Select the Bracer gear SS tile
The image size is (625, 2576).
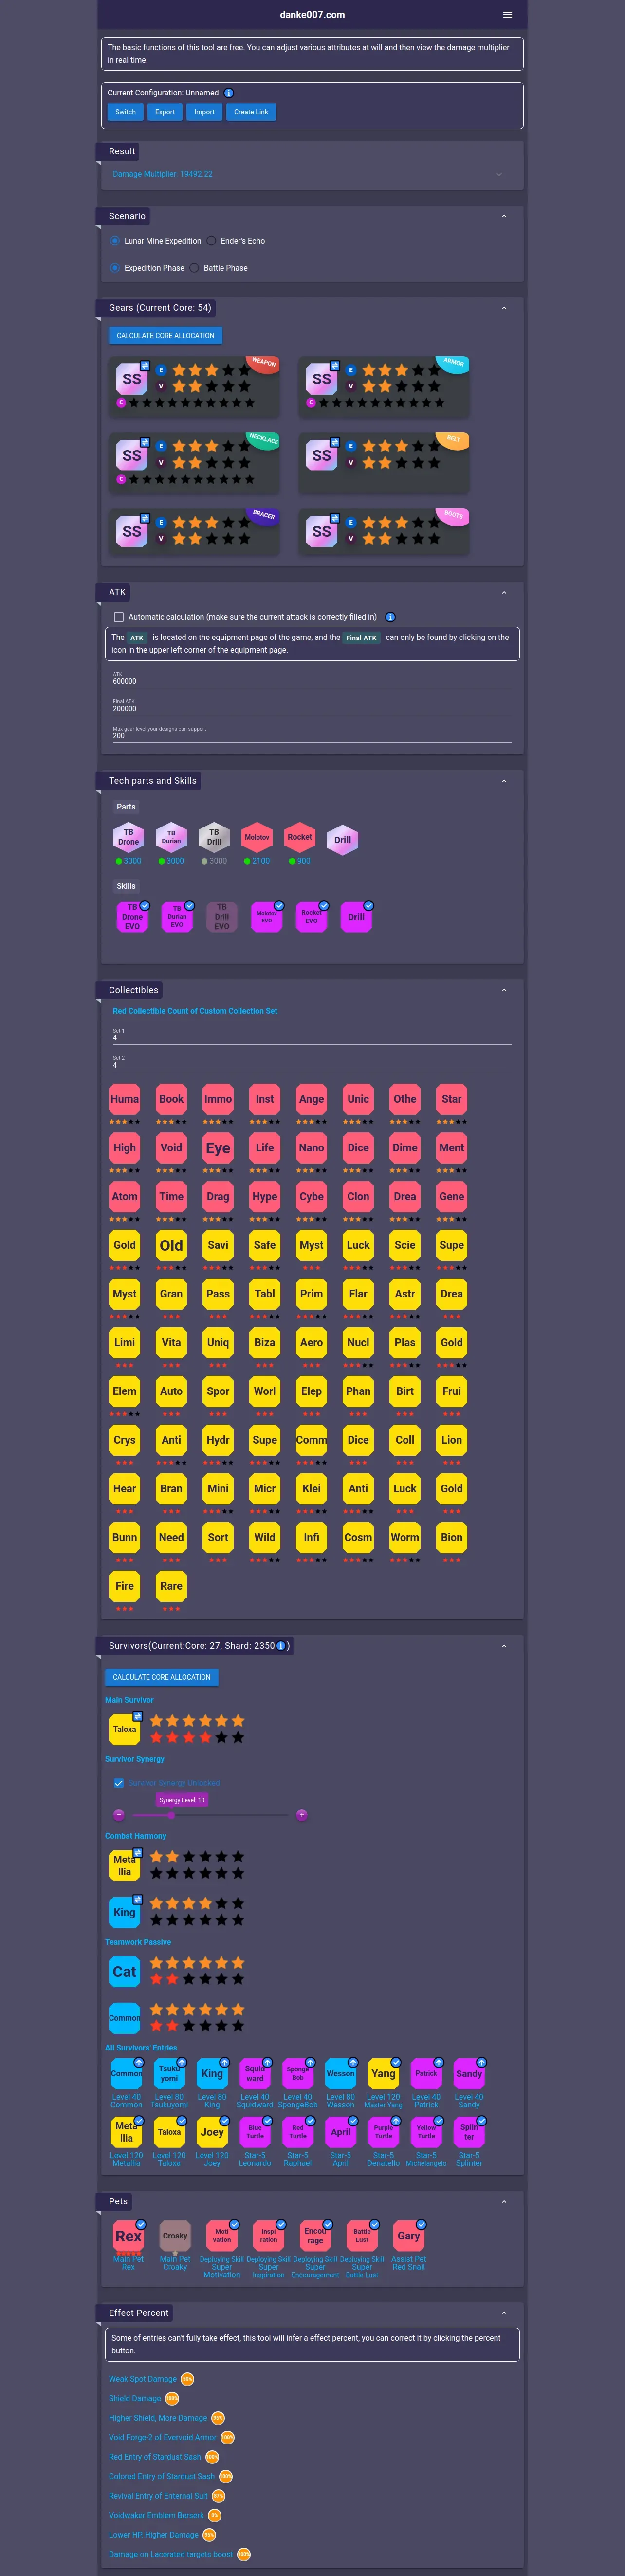click(132, 531)
